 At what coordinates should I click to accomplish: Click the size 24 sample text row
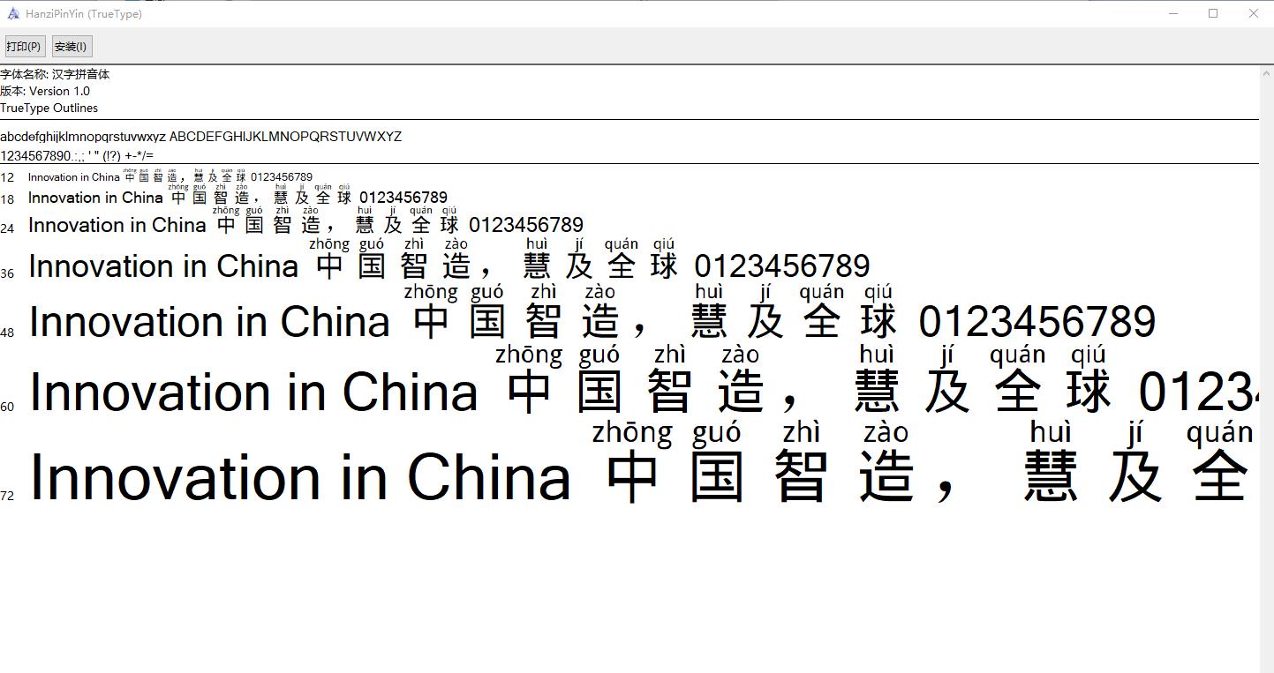point(306,221)
